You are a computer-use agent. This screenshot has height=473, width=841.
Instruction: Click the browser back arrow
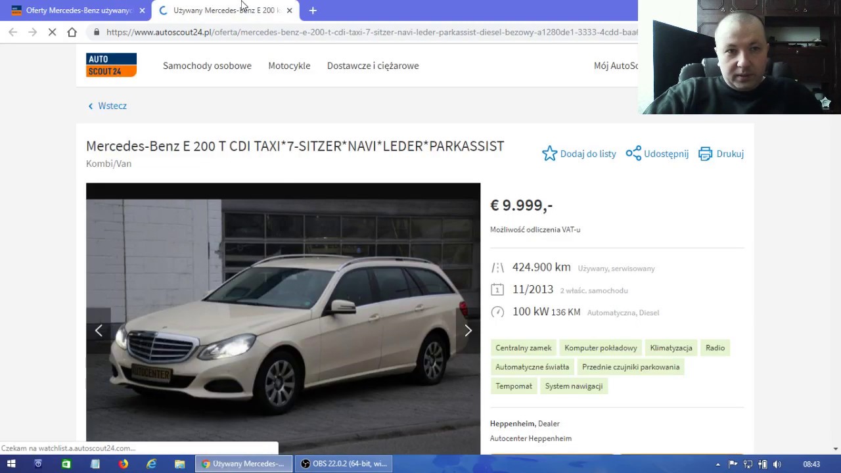[x=12, y=32]
